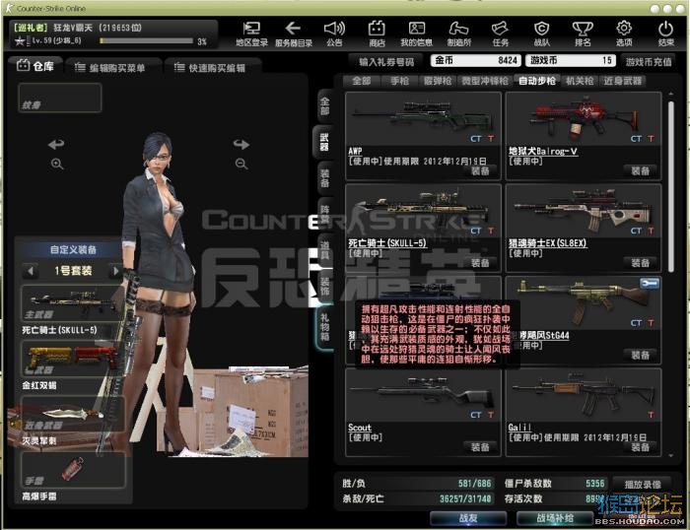Open the 仓库 inventory tab
This screenshot has width=690, height=530.
35,66
